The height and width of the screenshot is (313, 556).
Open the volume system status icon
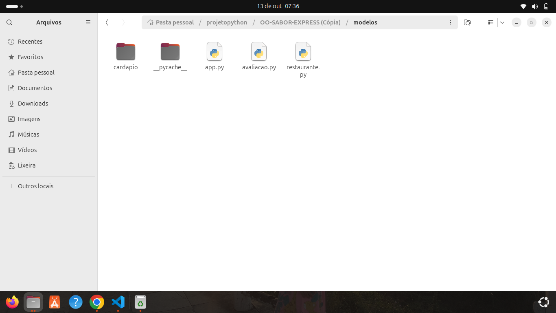coord(535,6)
